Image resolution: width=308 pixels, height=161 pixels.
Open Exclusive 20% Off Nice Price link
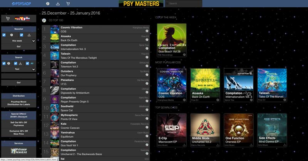tap(18, 132)
